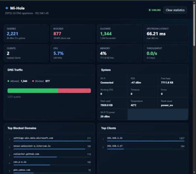
Task: Click the green allowed portion of traffic bar
Action: tap(33, 91)
